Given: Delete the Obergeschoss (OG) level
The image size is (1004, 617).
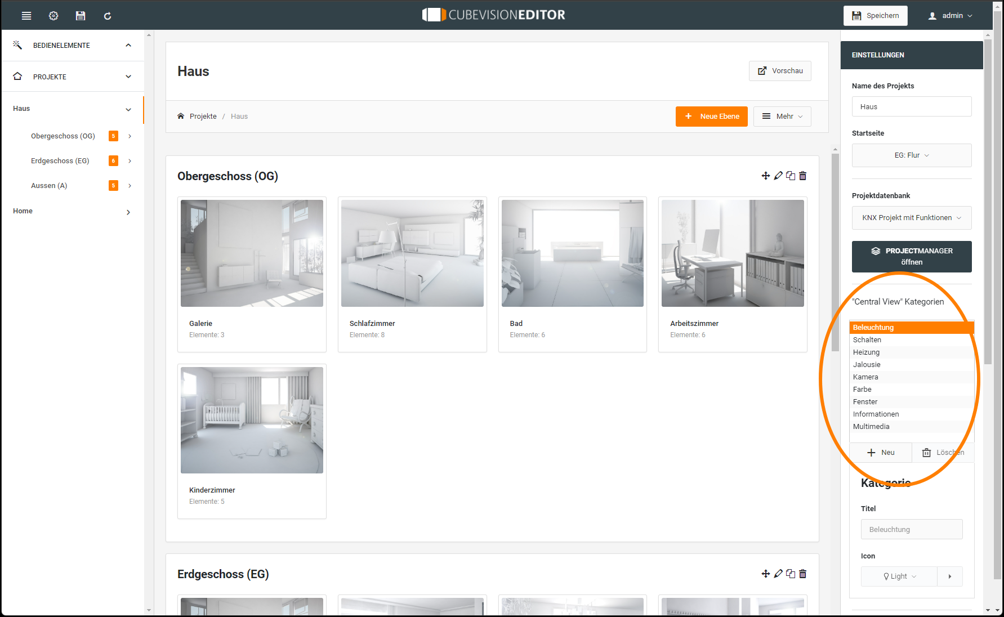Looking at the screenshot, I should 803,176.
